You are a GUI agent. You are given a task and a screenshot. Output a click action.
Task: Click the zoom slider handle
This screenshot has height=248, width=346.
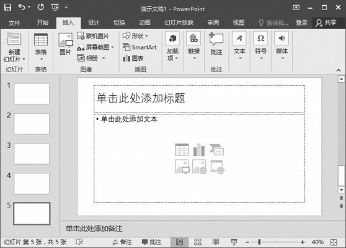(259, 242)
